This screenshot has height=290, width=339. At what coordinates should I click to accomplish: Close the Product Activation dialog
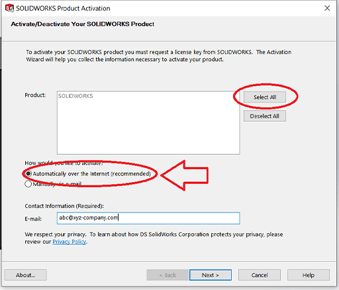327,8
